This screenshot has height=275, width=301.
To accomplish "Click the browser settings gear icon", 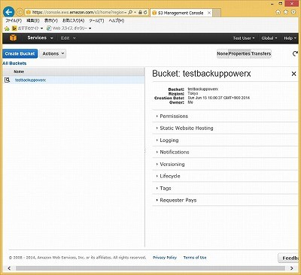I will (x=293, y=12).
